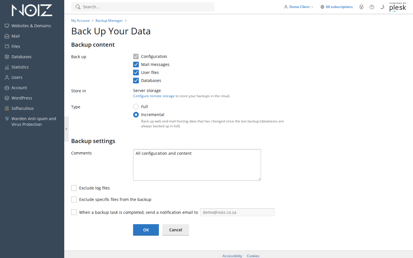Click the user icon beside Demo Client

pos(286,7)
